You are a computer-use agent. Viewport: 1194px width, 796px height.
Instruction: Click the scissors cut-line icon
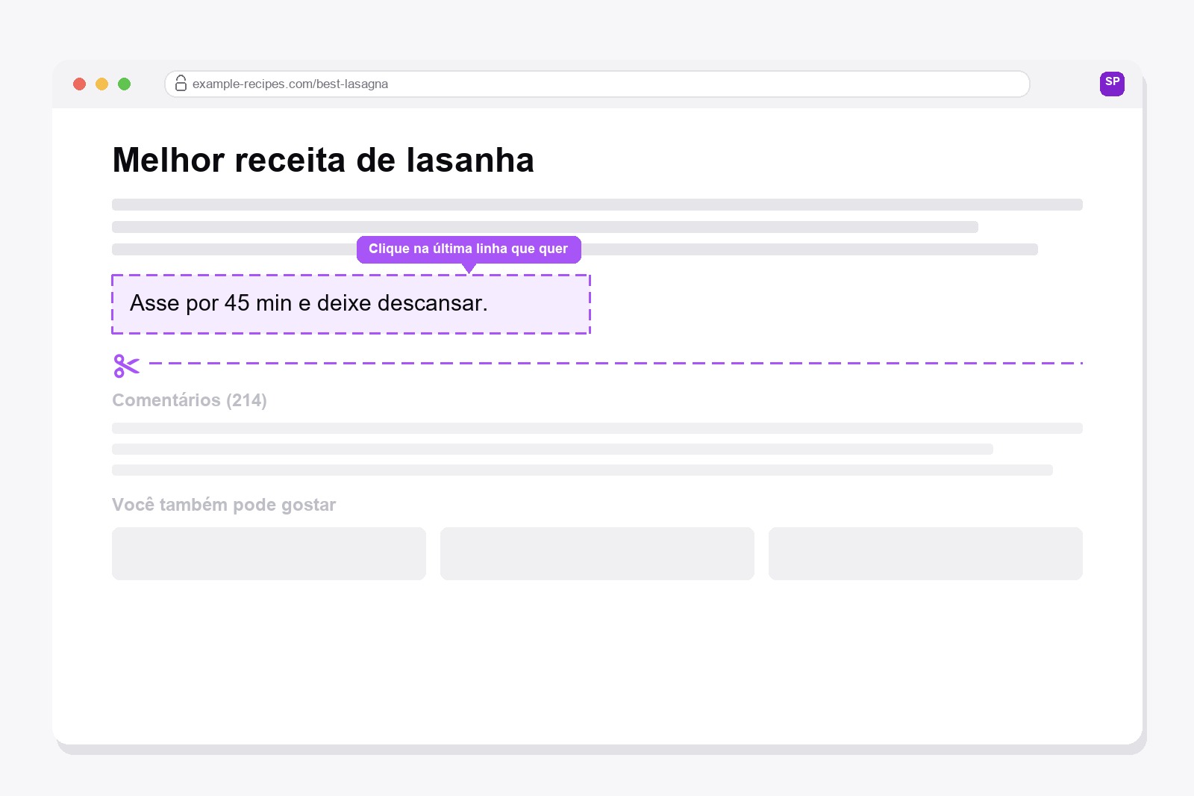127,365
